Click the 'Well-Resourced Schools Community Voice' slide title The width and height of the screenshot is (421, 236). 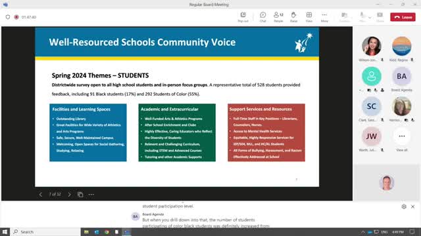point(142,42)
